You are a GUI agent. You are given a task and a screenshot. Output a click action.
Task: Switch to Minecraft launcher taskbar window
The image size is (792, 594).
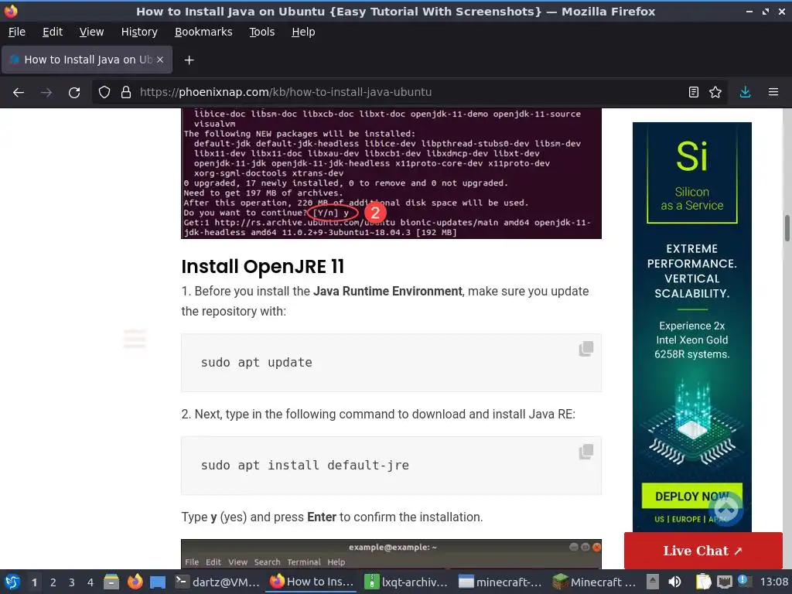click(595, 582)
